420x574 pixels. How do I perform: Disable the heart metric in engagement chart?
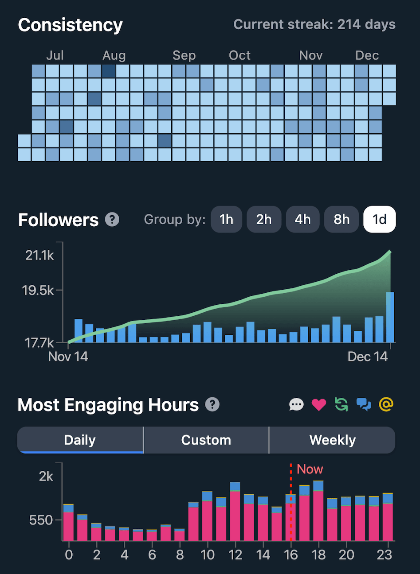click(319, 404)
